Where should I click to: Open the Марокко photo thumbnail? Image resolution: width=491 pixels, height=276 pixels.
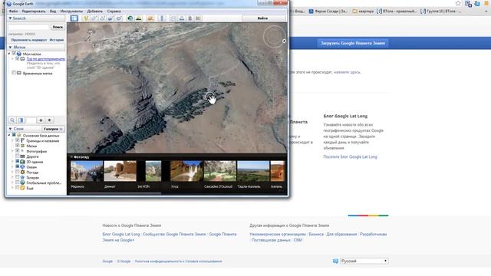pyautogui.click(x=87, y=171)
